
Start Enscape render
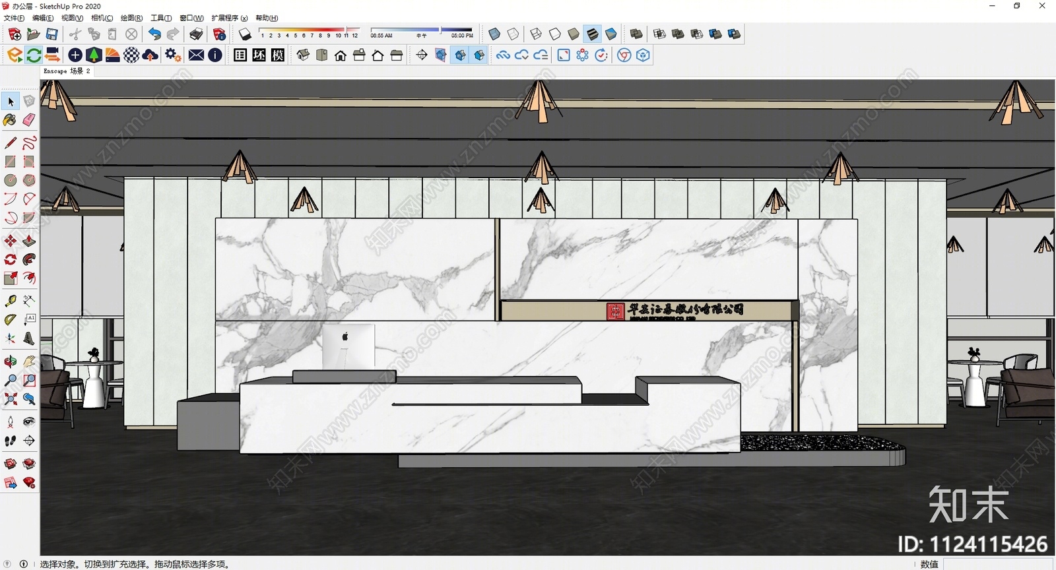(15, 55)
